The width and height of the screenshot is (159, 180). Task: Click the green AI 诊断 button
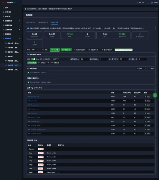(55, 50)
